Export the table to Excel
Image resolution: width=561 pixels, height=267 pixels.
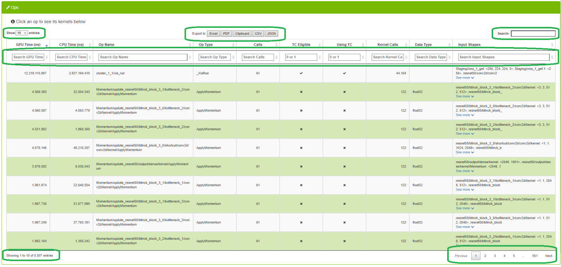213,33
